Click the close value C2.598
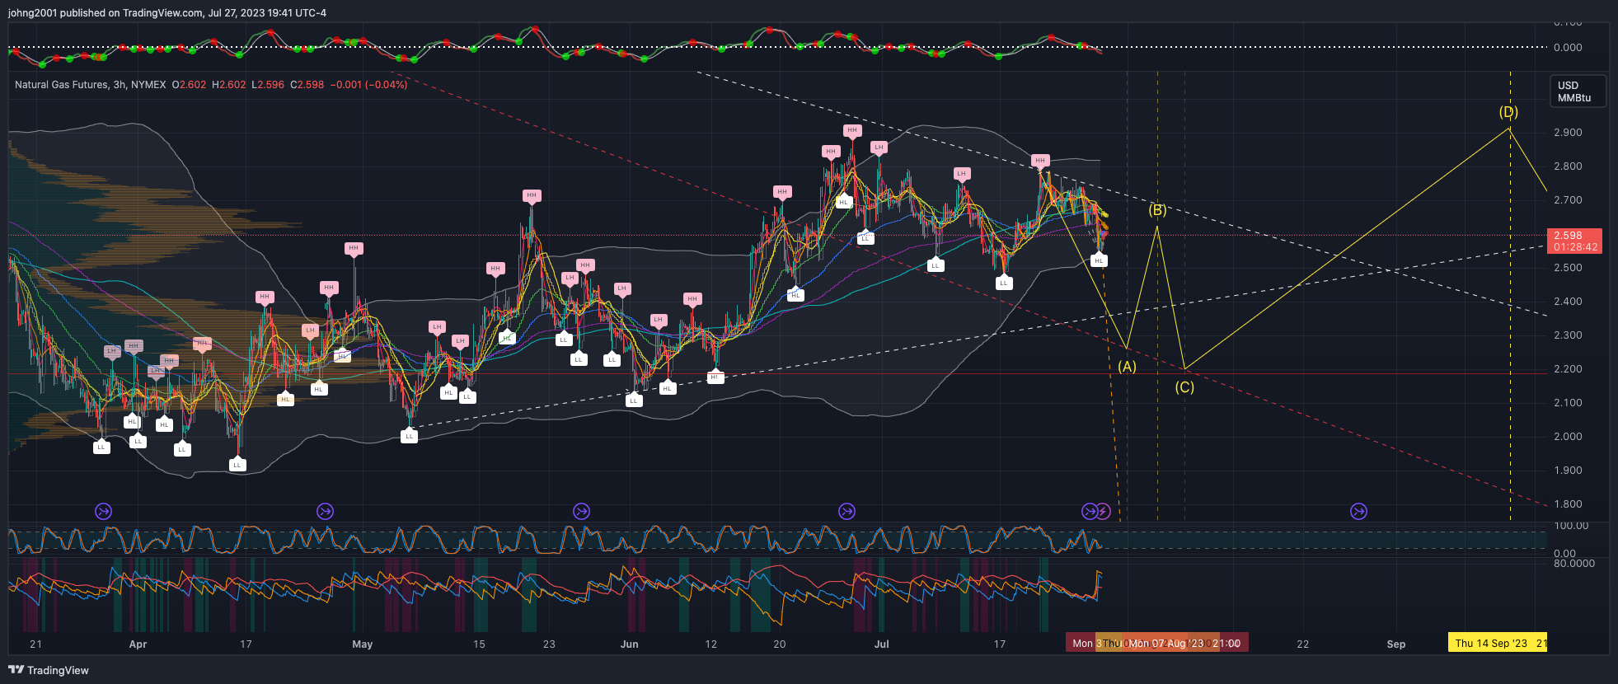The image size is (1618, 684). [307, 84]
